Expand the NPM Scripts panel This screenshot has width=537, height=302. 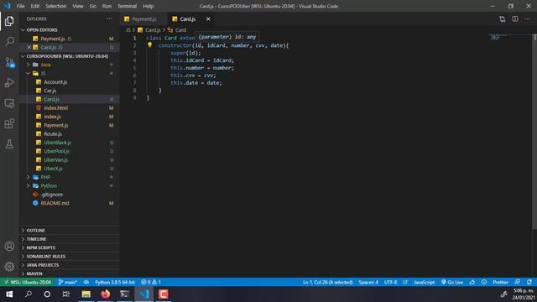[x=70, y=247]
